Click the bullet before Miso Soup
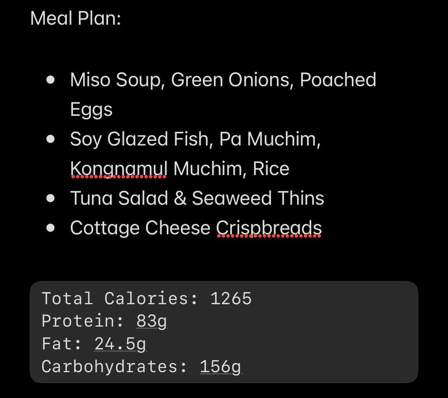Viewport: 448px width, 398px height. point(51,80)
